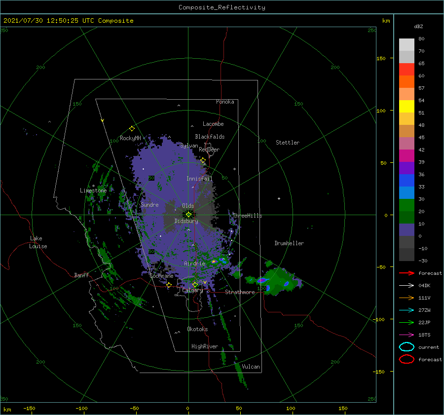This screenshot has width=444, height=415.
Task: Click the Blackfalds label
Action: 210,137
